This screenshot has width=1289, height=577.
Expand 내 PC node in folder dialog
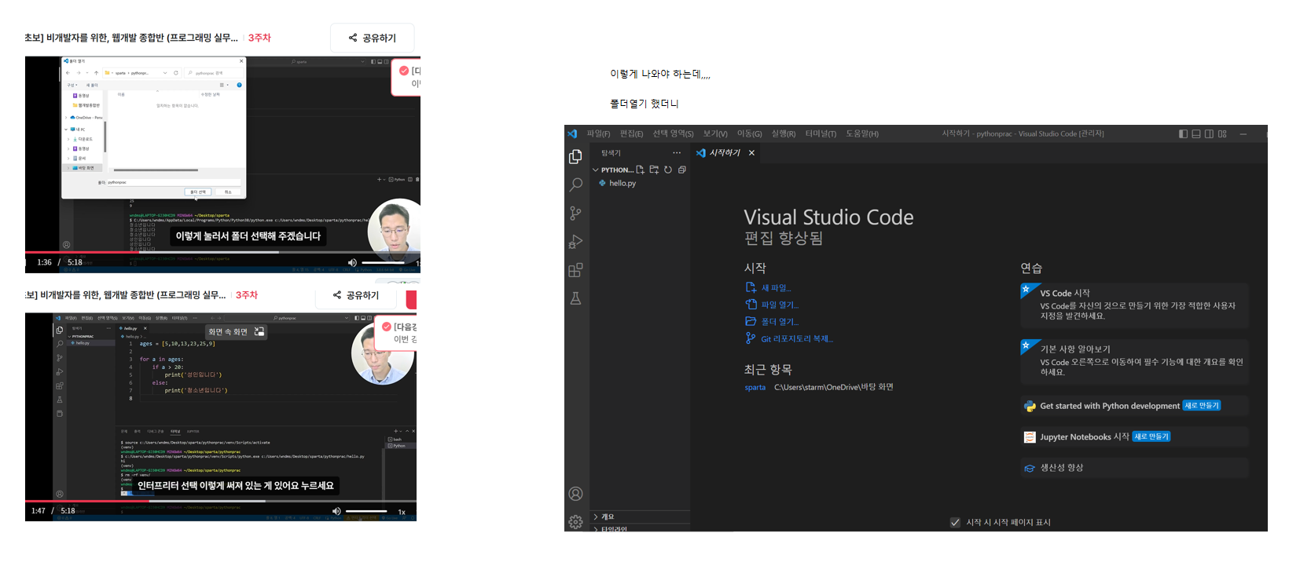pos(66,130)
